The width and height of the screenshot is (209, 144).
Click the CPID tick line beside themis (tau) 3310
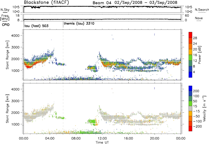tap(63, 25)
